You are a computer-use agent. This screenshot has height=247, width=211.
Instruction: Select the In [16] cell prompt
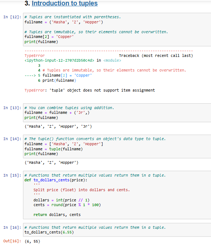click(12, 228)
